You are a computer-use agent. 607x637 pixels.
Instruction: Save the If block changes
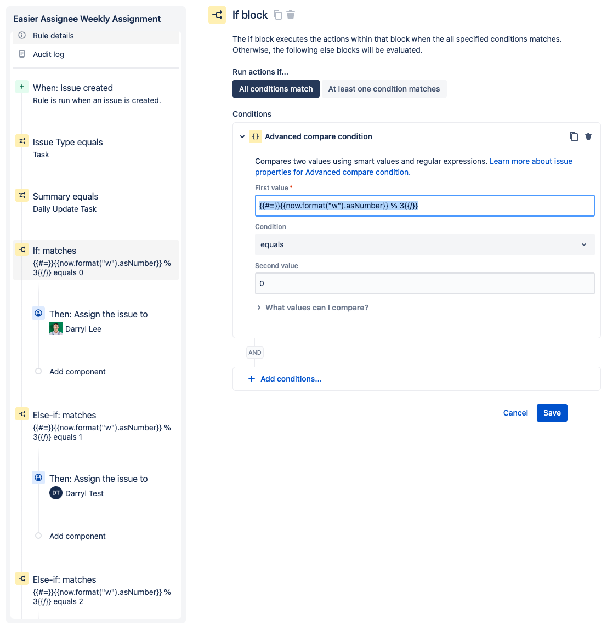[552, 412]
